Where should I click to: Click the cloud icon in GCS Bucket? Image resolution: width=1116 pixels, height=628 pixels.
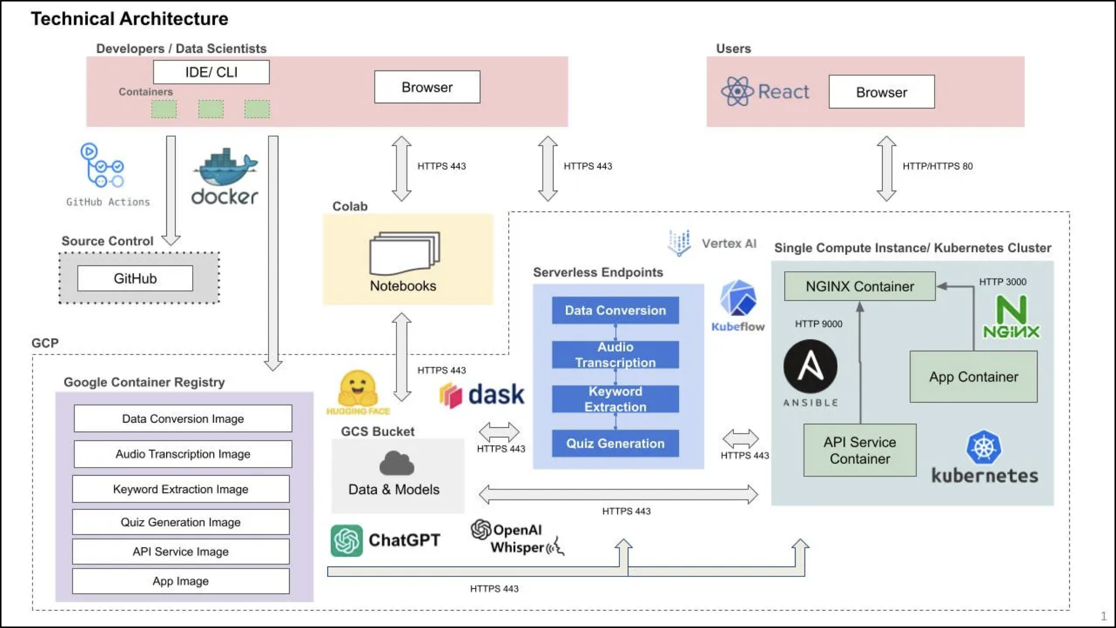pos(397,463)
